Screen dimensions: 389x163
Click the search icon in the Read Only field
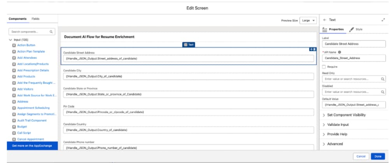click(x=383, y=79)
